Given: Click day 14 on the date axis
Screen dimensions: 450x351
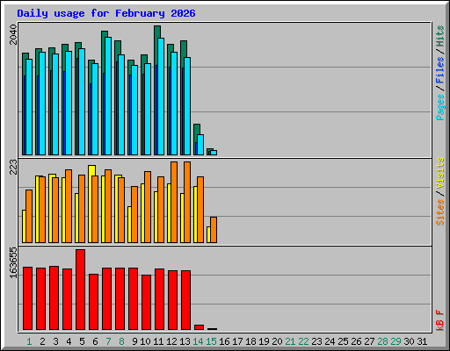Looking at the screenshot, I should 198,341.
